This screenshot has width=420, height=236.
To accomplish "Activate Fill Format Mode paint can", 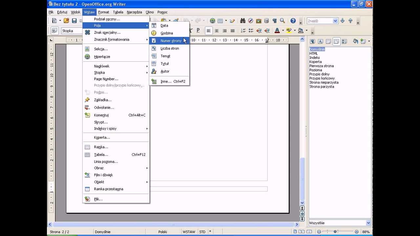I will [x=355, y=41].
